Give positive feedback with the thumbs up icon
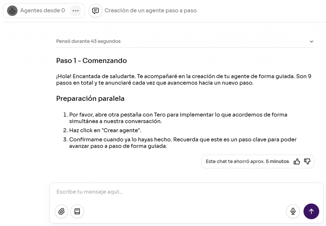 (x=297, y=161)
